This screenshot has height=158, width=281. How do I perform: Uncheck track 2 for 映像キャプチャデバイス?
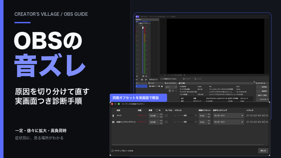[x=252, y=122]
